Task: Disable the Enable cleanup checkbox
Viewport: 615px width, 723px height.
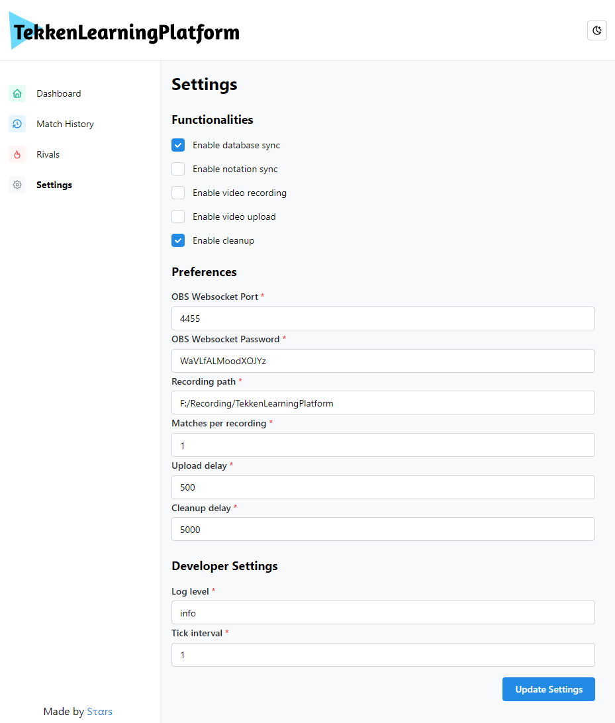Action: (x=178, y=240)
